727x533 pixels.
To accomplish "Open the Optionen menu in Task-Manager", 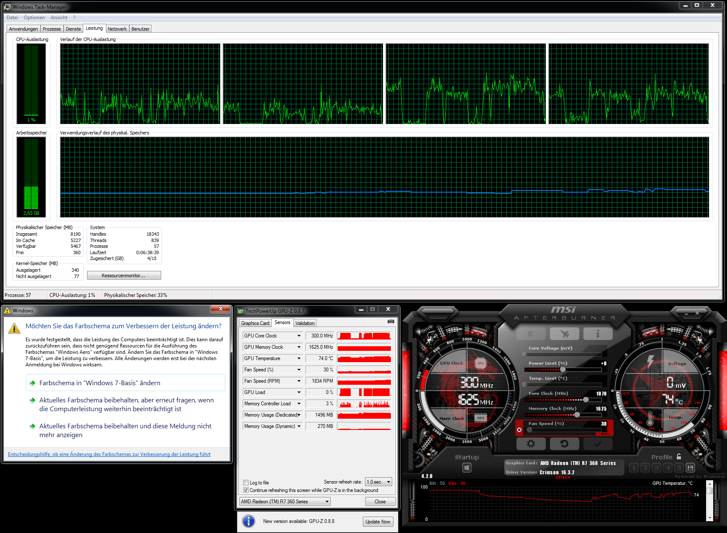I will pos(34,18).
